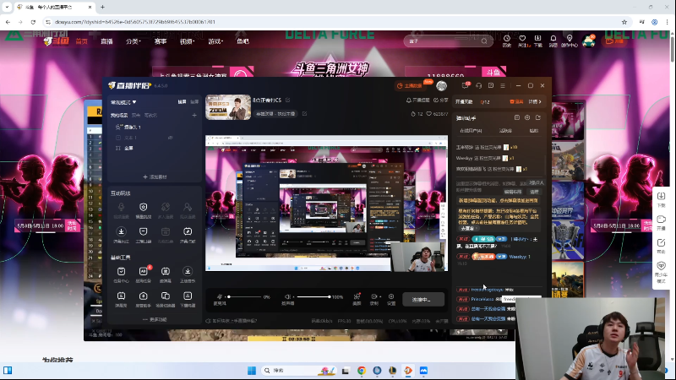Pop out the 弹幕助手 panel

click(538, 117)
